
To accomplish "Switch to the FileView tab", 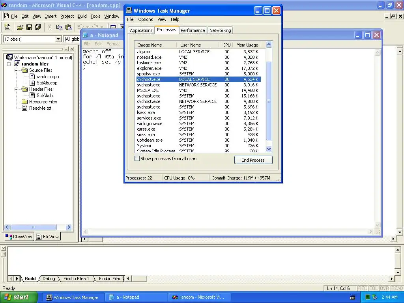I will 48,237.
